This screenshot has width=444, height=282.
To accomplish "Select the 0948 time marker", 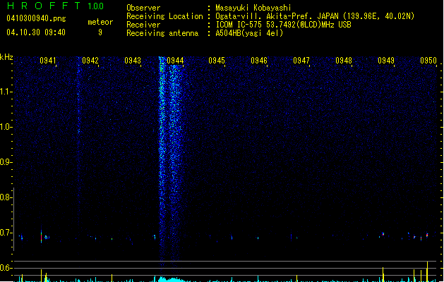I will click(344, 61).
